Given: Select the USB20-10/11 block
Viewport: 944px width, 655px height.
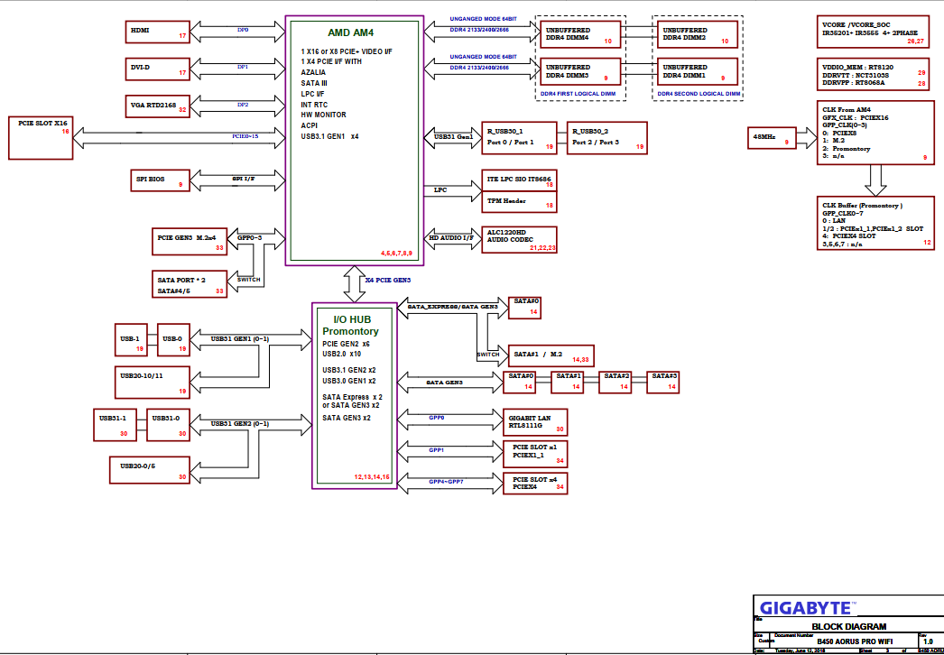Looking at the screenshot, I should (153, 381).
